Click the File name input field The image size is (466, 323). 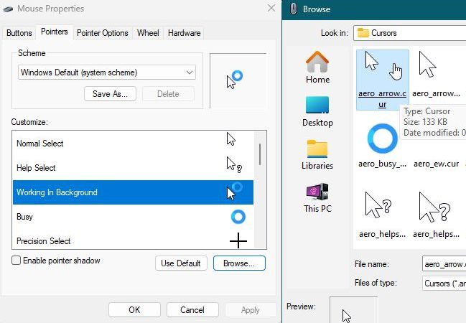(x=444, y=263)
